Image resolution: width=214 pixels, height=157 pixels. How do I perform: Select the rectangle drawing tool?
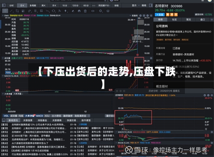pyautogui.click(x=17, y=11)
